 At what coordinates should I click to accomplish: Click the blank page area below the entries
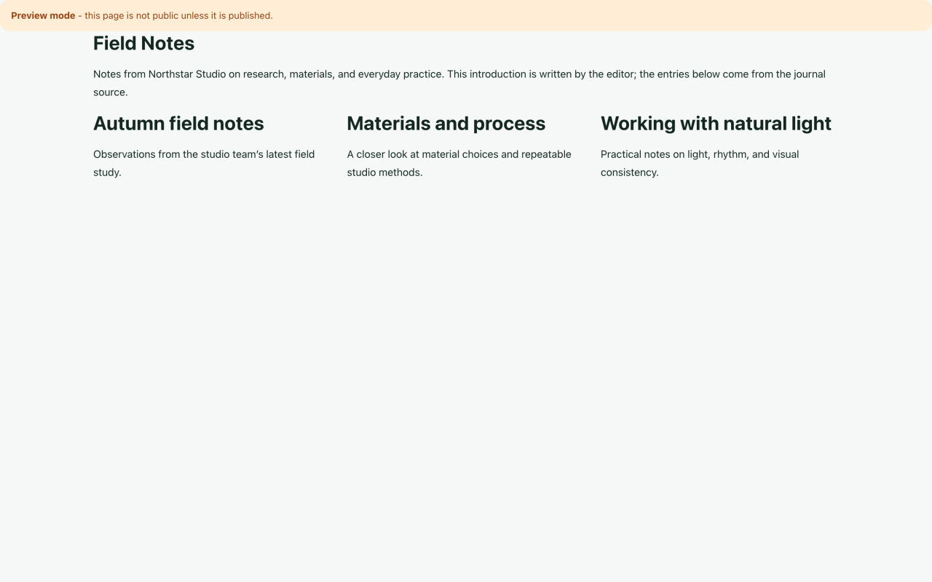(466, 378)
